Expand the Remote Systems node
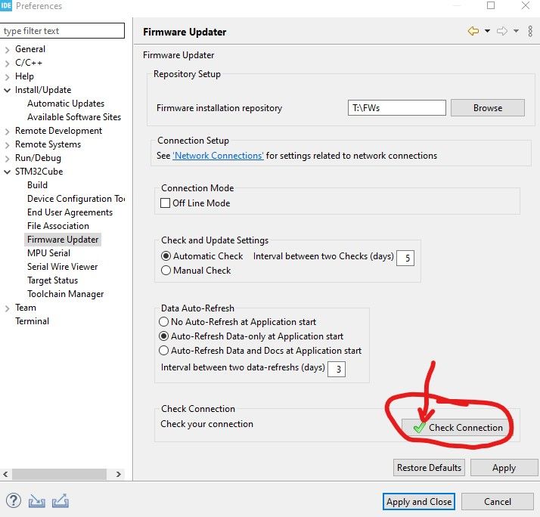This screenshot has height=517, width=540. [7, 145]
